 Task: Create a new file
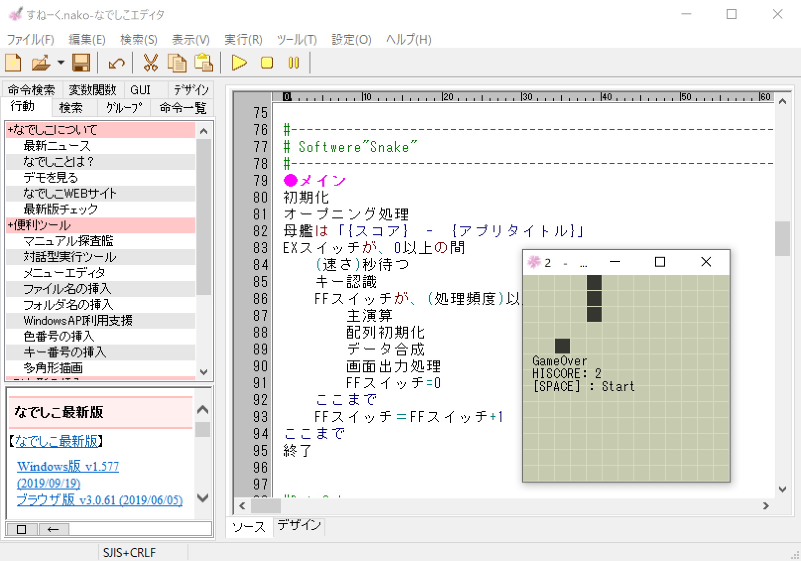pyautogui.click(x=13, y=63)
